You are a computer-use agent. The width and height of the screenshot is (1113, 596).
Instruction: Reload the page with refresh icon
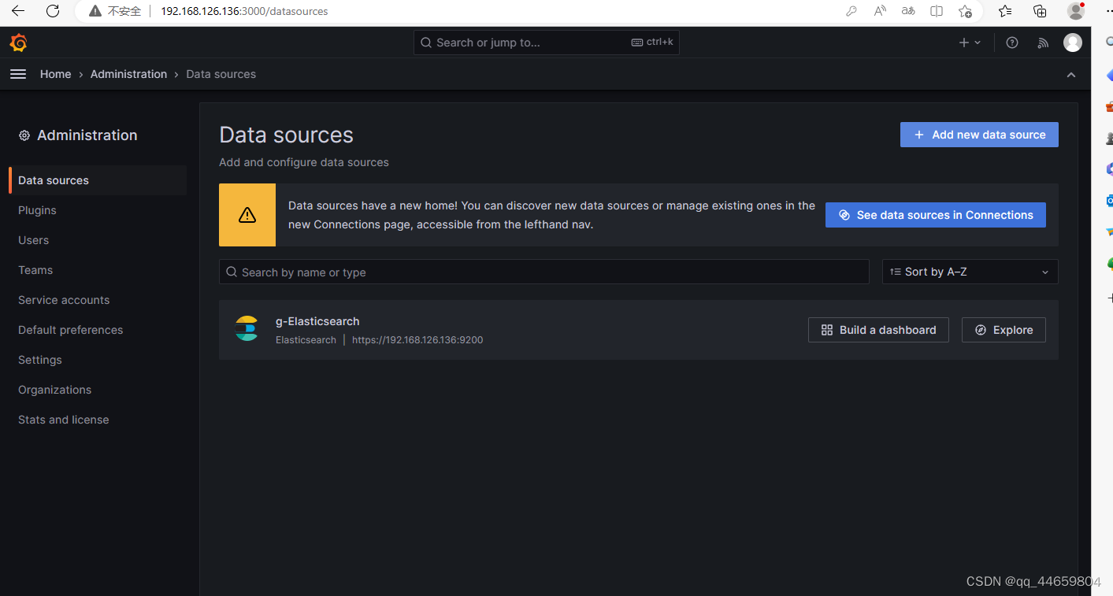click(x=53, y=11)
